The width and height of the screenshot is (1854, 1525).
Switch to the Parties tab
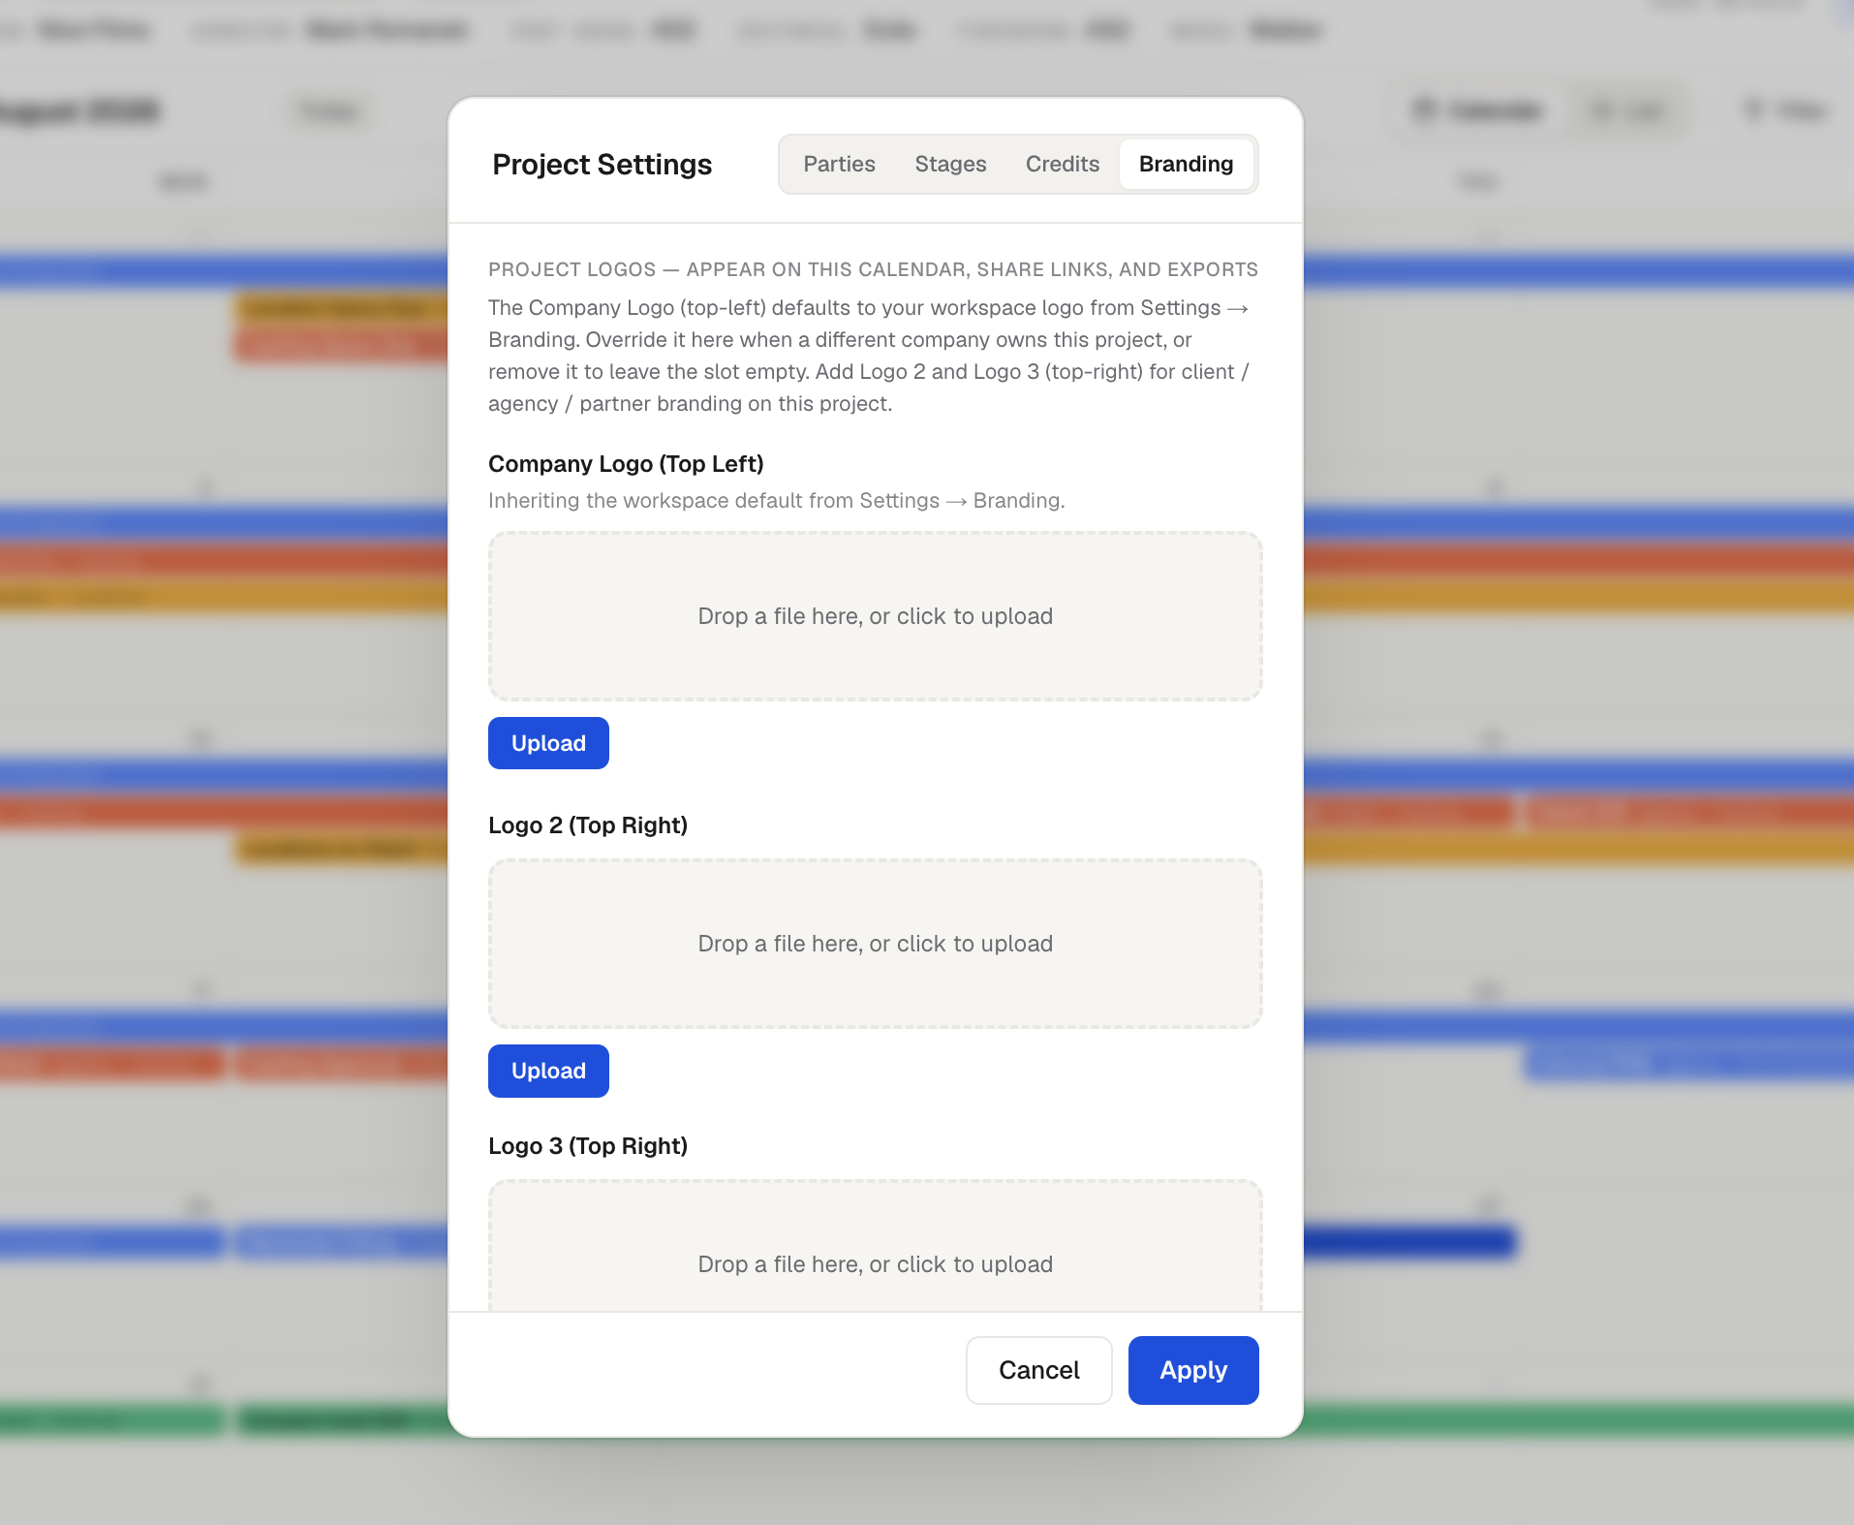coord(839,164)
